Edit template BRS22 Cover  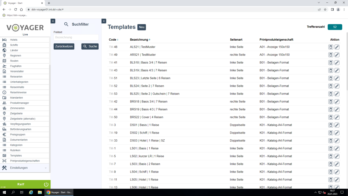[337, 117]
